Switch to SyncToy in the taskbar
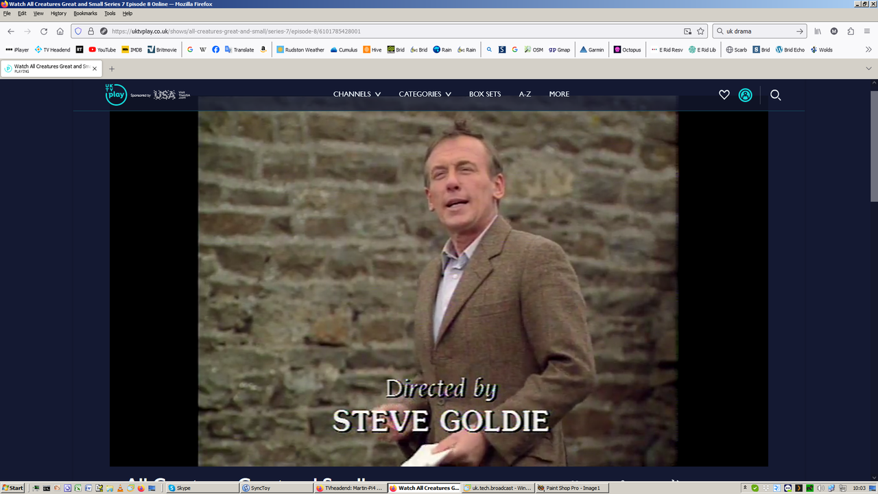Screen dimensions: 878x494 [x=276, y=488]
